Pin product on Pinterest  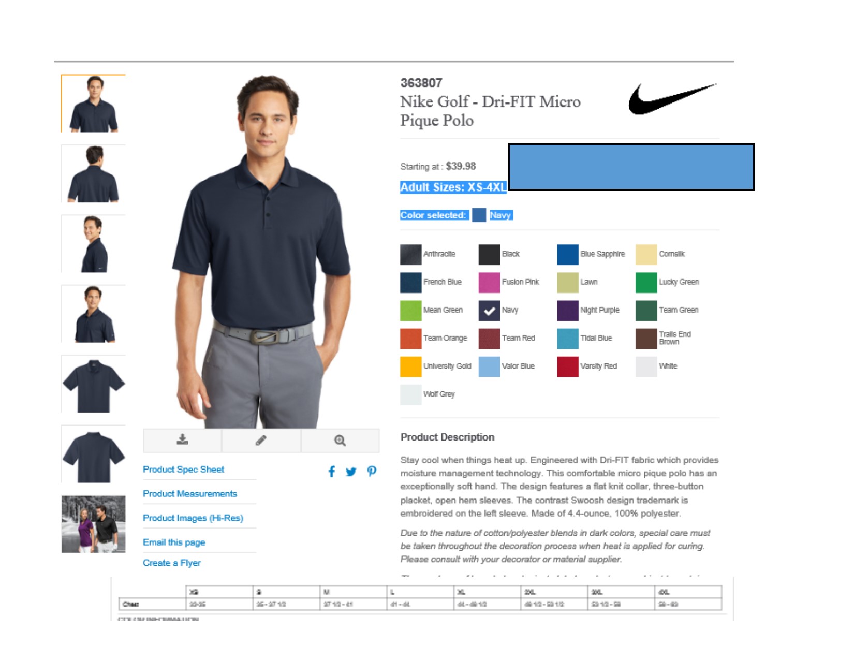[372, 471]
